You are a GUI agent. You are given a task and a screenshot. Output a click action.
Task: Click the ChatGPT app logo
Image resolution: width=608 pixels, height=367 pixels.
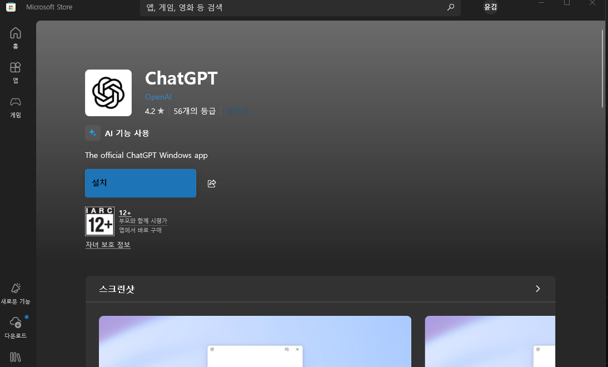click(108, 93)
